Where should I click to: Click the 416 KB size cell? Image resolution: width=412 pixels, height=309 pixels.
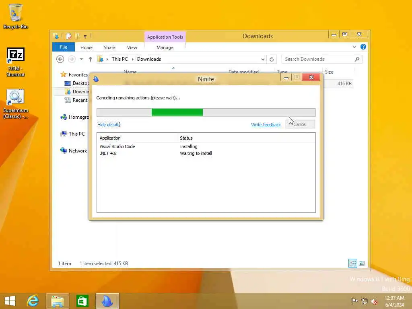coord(344,84)
